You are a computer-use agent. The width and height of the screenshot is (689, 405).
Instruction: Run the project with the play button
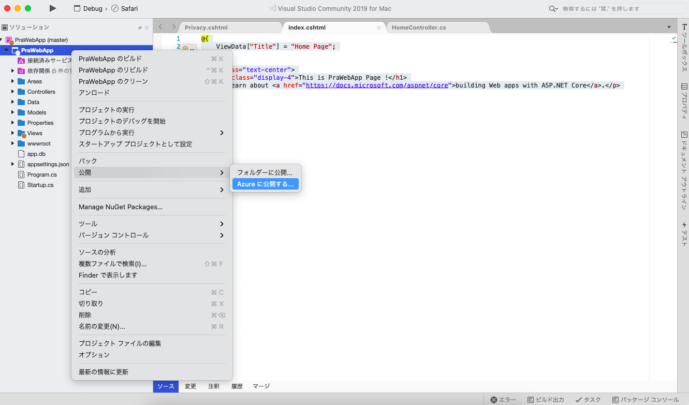[x=52, y=8]
